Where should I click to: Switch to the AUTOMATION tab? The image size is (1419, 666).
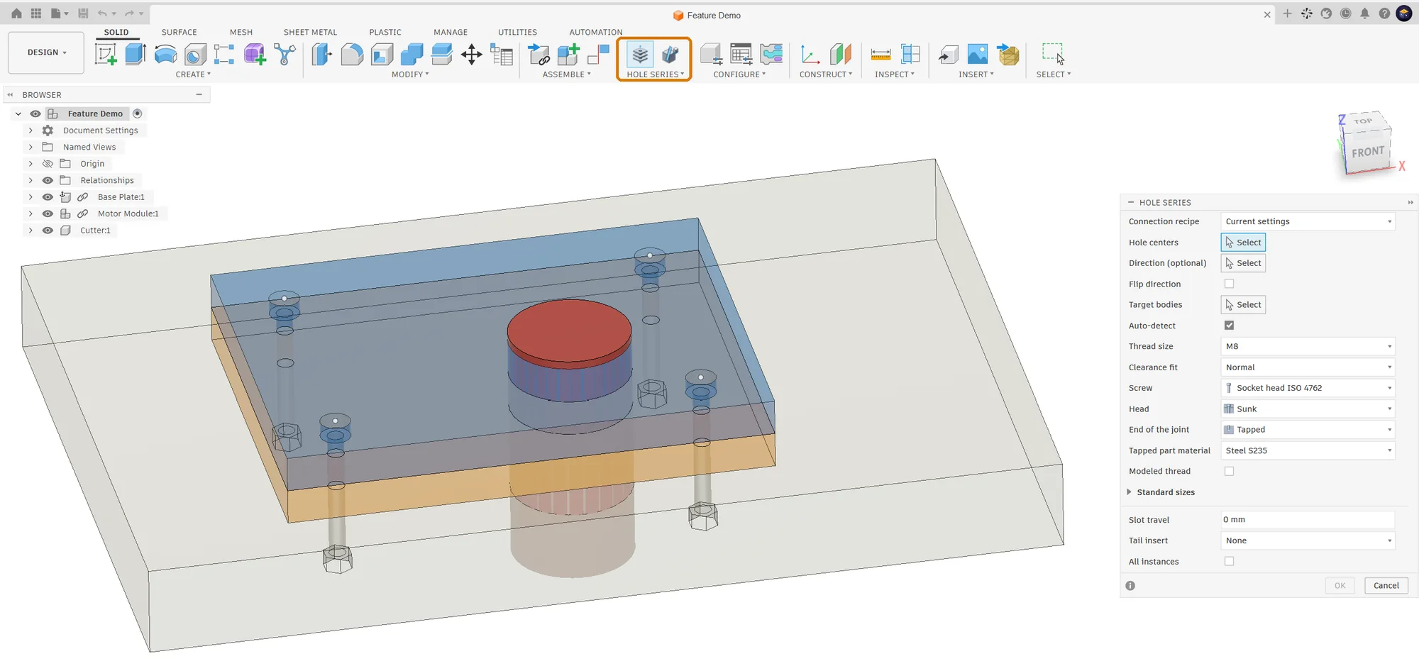[595, 32]
